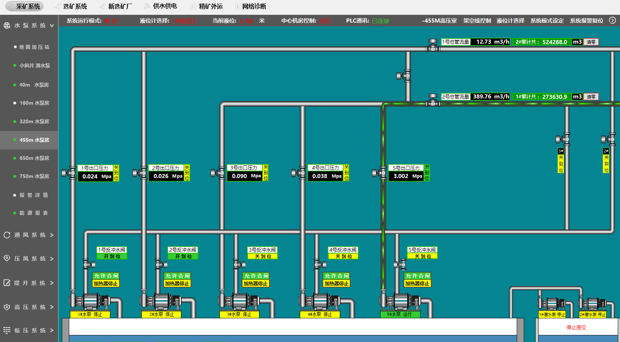Click the 5号出口 valve icon
Screen dimensions: 620x342
[x=379, y=172]
